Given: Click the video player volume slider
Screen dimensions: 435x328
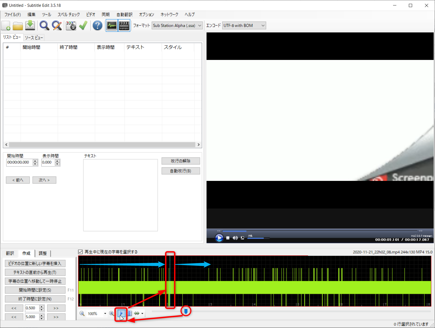Looking at the screenshot, I should pos(258,238).
